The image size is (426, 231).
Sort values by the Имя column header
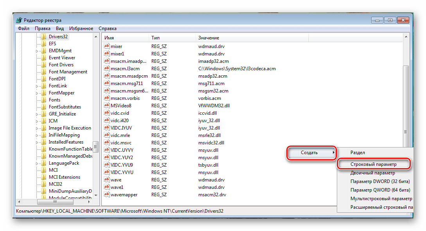tap(125, 38)
